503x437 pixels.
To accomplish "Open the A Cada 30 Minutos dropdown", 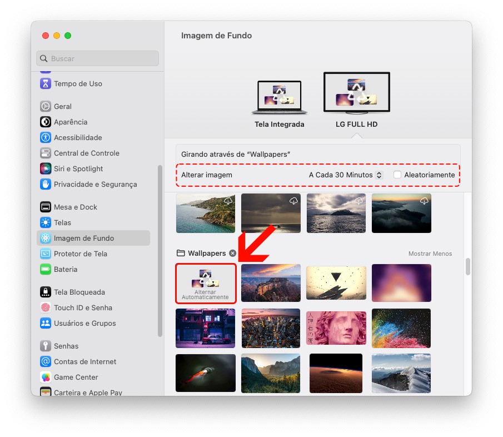I will pos(345,175).
